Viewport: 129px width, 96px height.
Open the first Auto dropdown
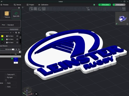tap(10, 83)
